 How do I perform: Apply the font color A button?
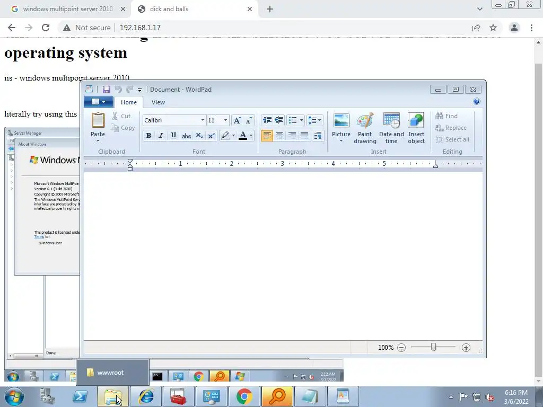pos(243,136)
